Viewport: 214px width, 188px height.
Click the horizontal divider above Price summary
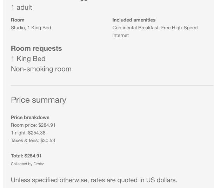112,86
